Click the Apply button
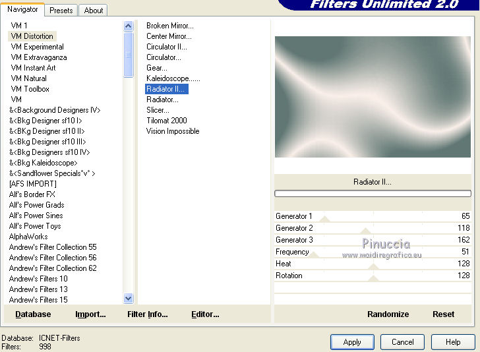 [x=352, y=342]
